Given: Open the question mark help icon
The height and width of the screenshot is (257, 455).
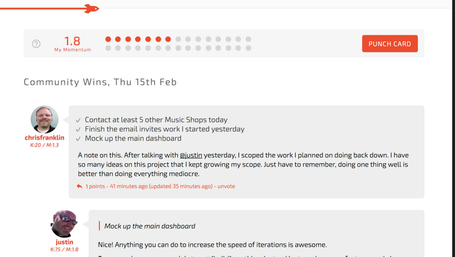Looking at the screenshot, I should (x=36, y=44).
